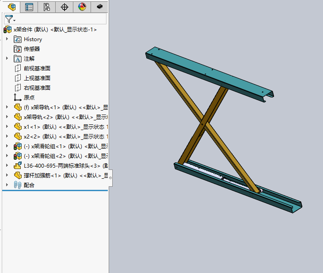Click the L36-400-695 component icon
323x273 pixels.
coord(18,165)
